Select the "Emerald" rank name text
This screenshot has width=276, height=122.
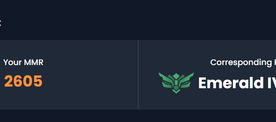coord(231,83)
